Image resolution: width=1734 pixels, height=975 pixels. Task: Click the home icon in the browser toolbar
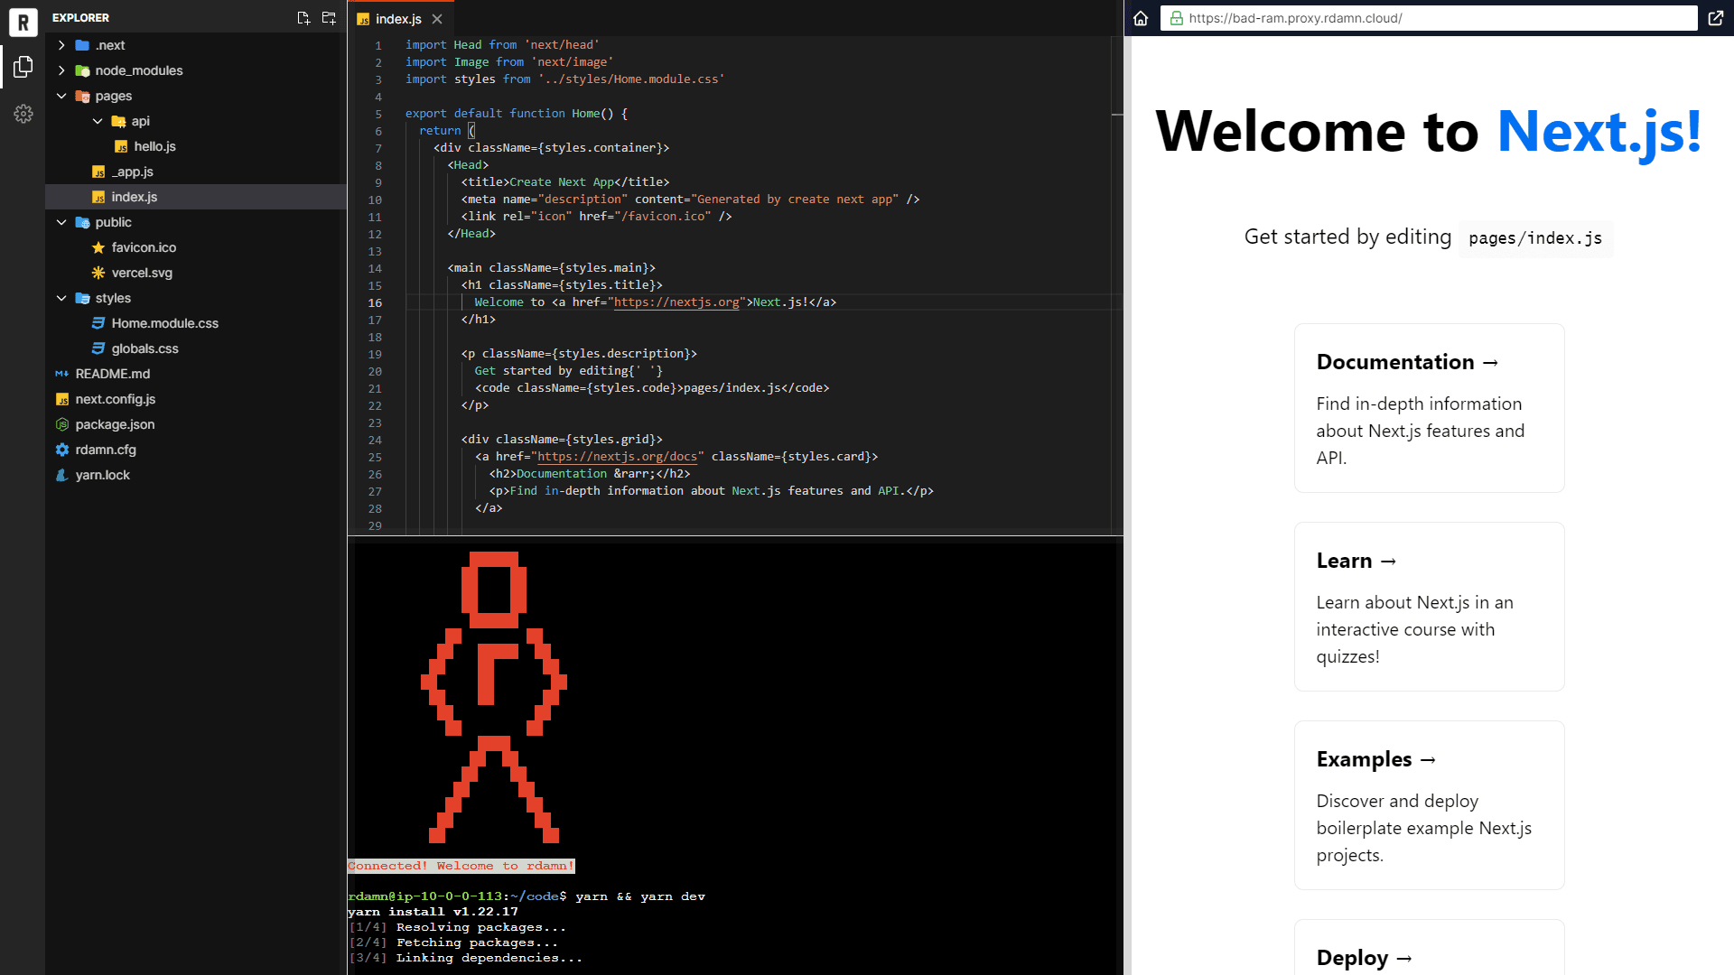1141,17
